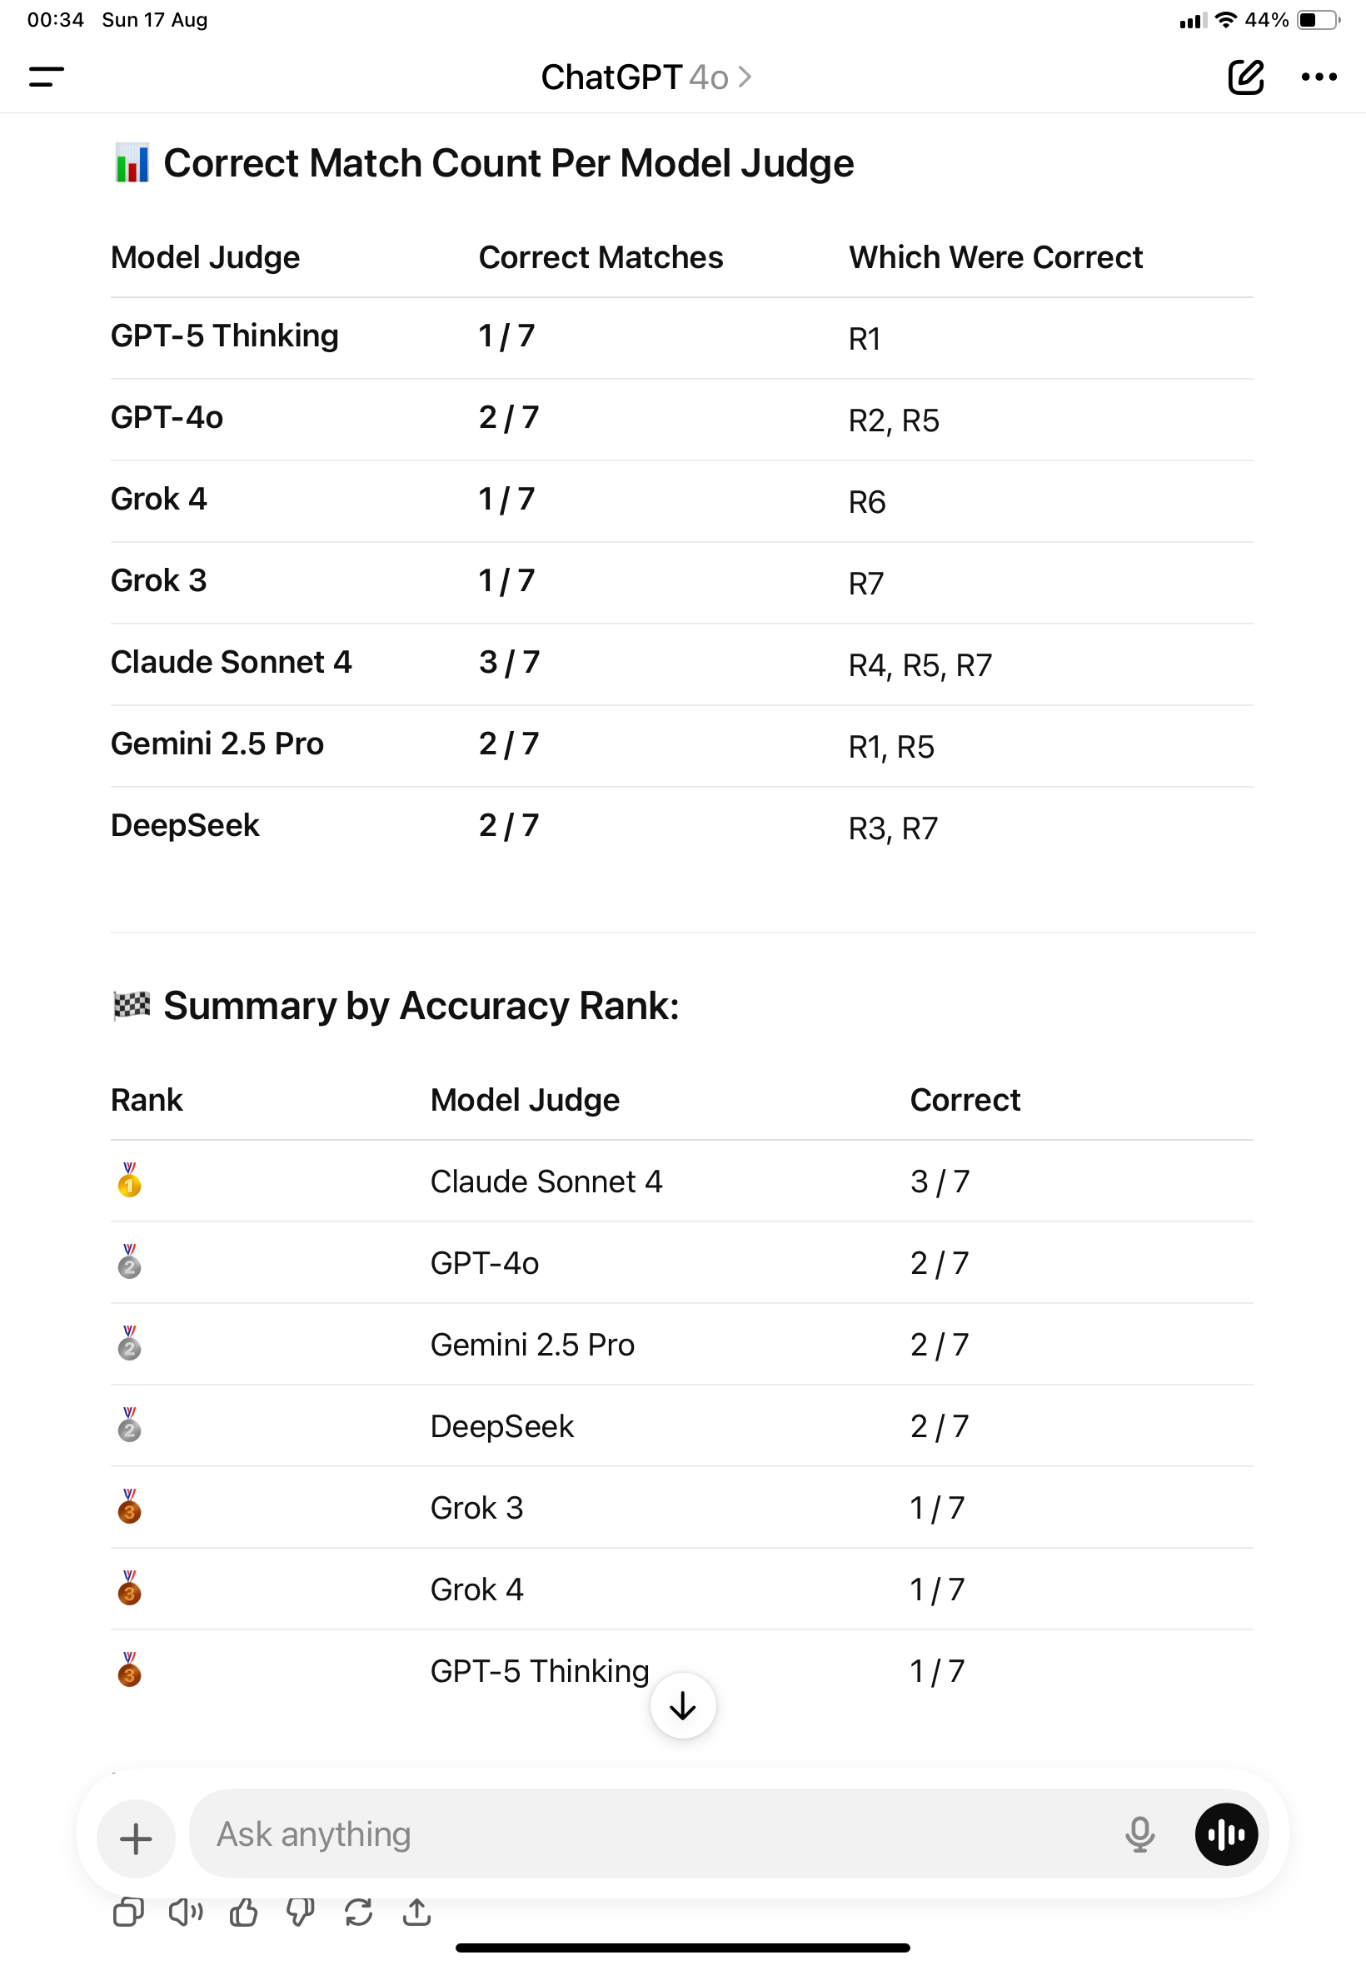Tap the microphone dictation icon

(1139, 1834)
